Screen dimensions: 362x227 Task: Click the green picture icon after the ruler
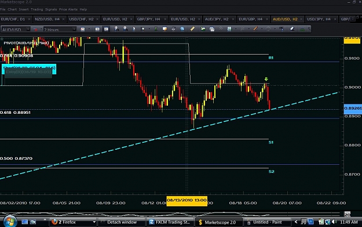pos(203,28)
